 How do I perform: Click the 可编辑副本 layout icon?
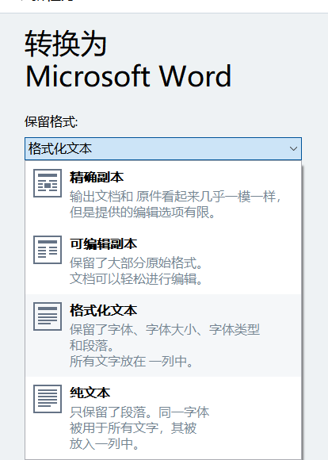48,250
